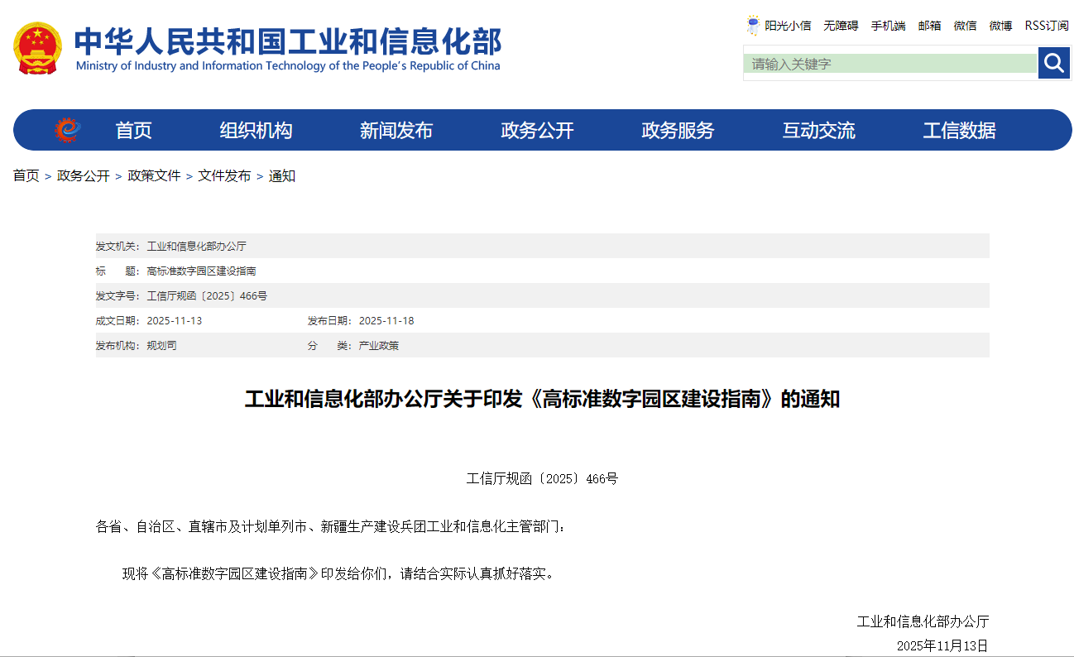Open the 工信数据 menu item
1074x657 pixels.
(x=959, y=131)
